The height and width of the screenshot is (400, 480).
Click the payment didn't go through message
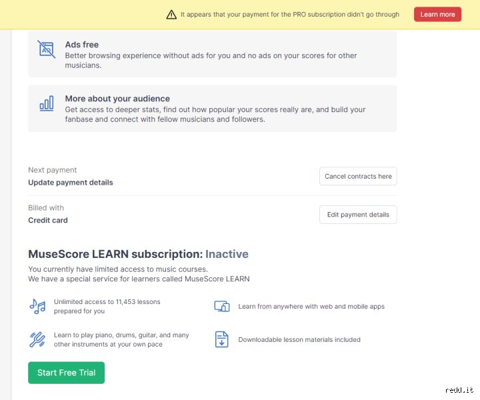(x=290, y=15)
